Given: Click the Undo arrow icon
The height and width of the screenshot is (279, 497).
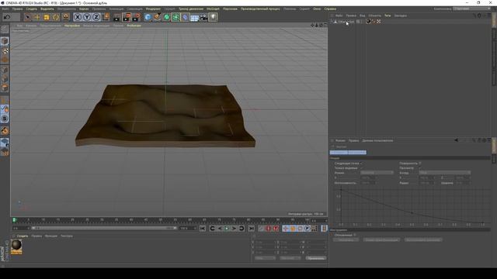Looking at the screenshot, I should point(7,17).
